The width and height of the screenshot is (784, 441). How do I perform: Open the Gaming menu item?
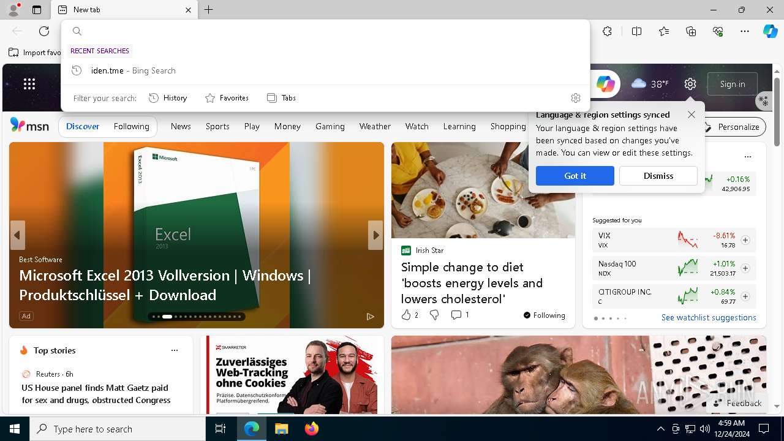coord(330,126)
